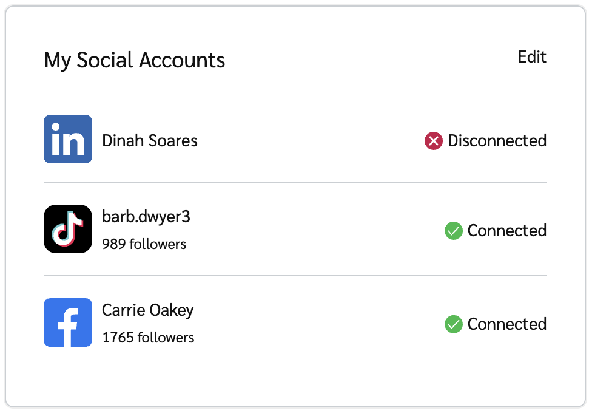The height and width of the screenshot is (419, 592).
Task: Select the Dinah Soares account name
Action: pos(150,141)
